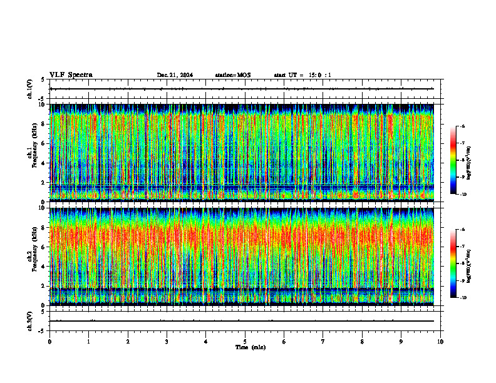Click time axis tick label "8"
496x383 pixels.
pos(362,342)
